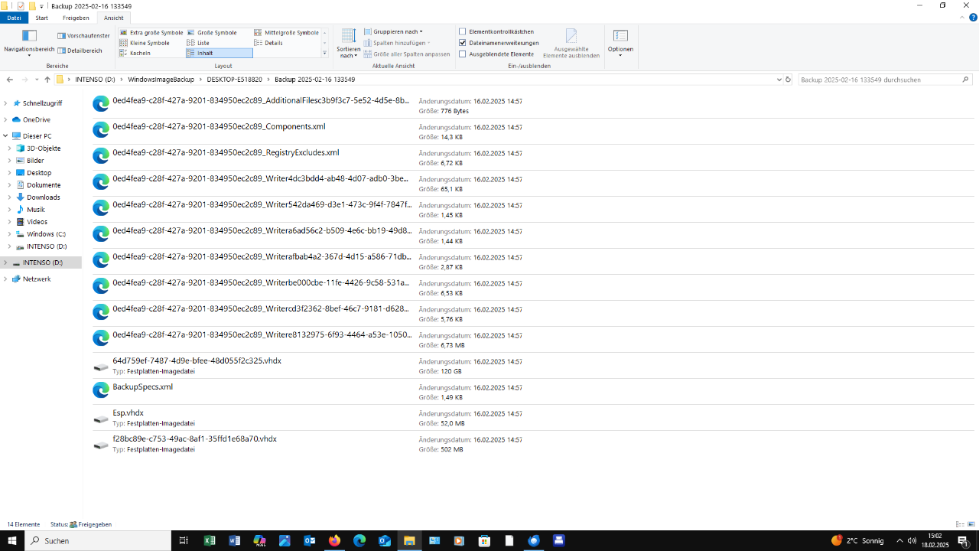The width and height of the screenshot is (979, 551).
Task: Select 64d759ef…vhdx disk image icon
Action: pos(101,367)
